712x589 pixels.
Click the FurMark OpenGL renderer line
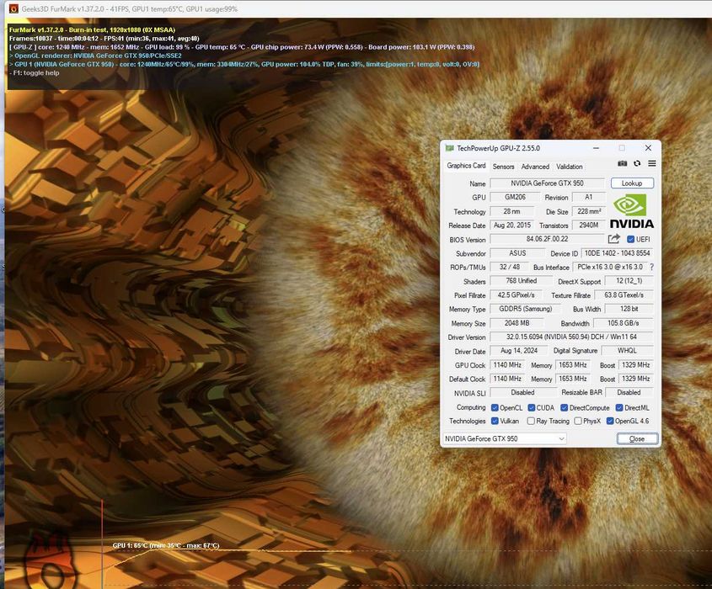click(x=95, y=56)
